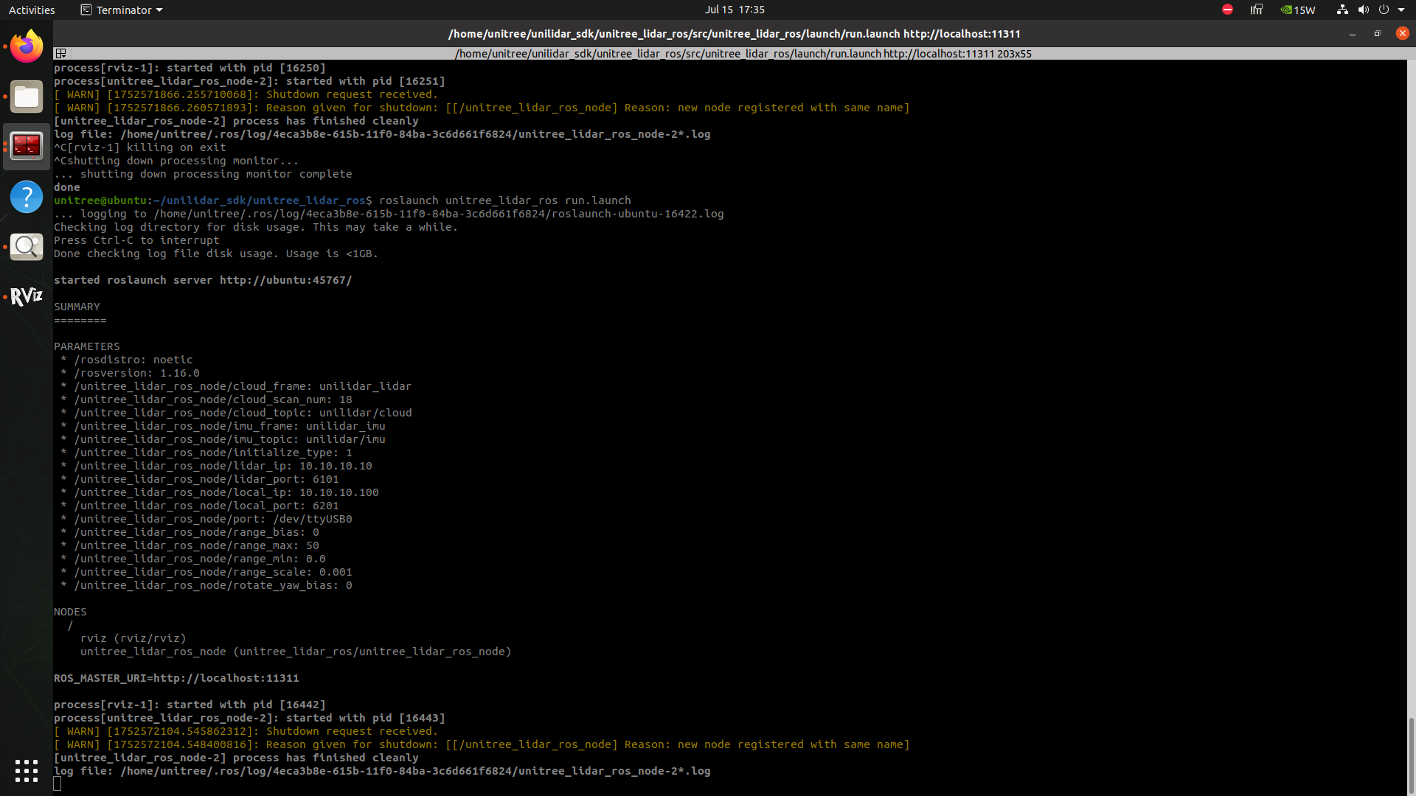Screen dimensions: 1416x796
Task: Open the clock calendar Jul 15 17:35
Action: tap(735, 10)
